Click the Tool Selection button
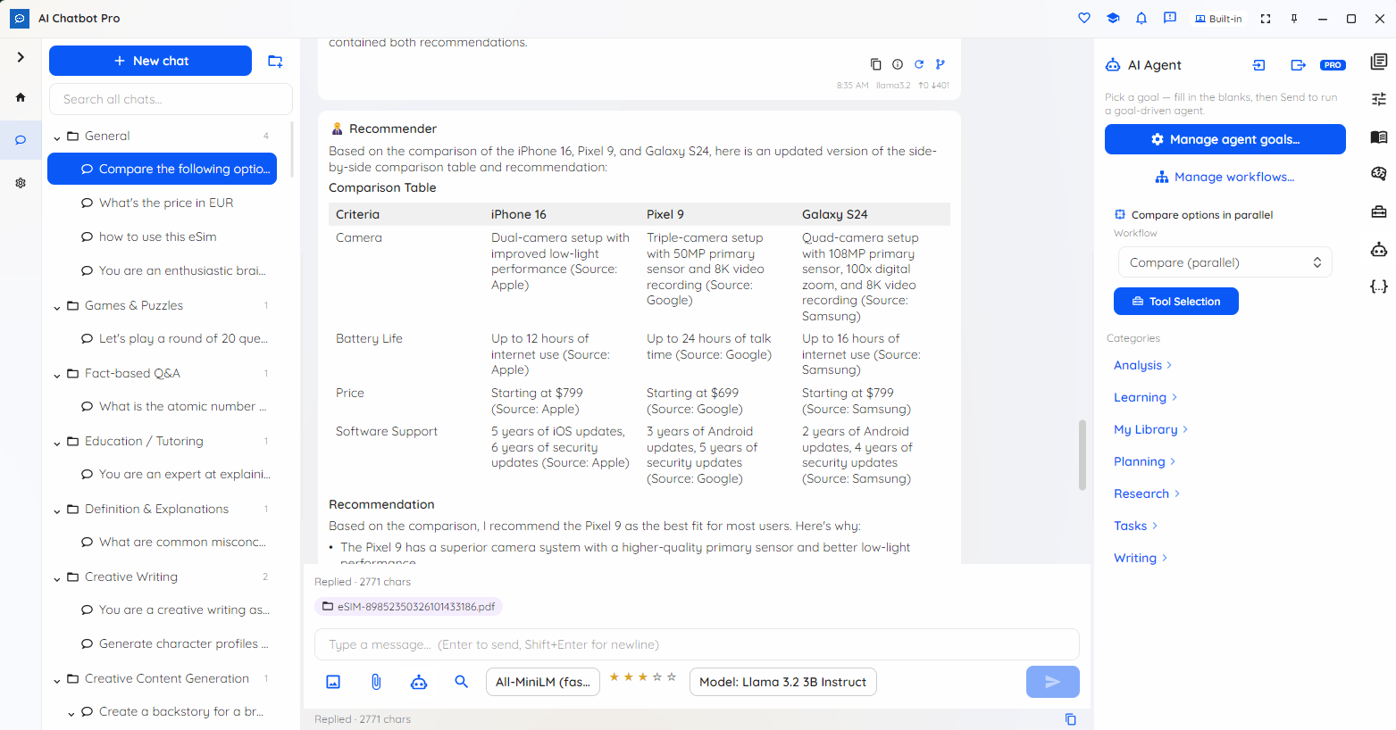Screen dimensions: 1396x730 tap(1176, 302)
